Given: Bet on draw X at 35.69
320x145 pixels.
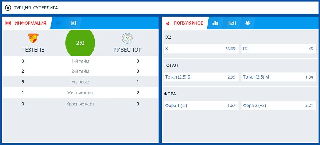Looking at the screenshot, I should [x=200, y=49].
